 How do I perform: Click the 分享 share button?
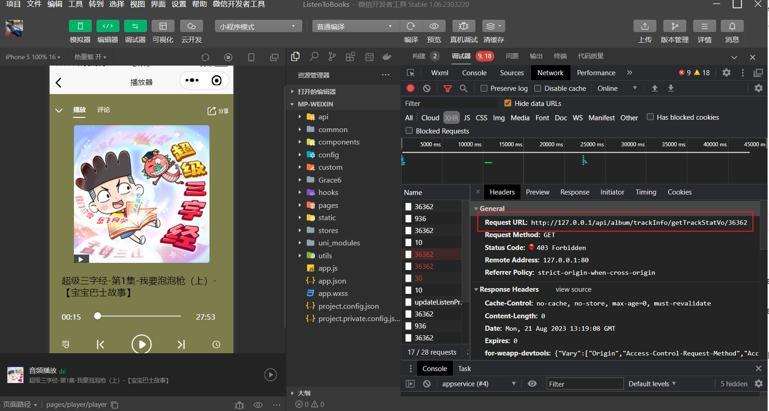coord(218,111)
